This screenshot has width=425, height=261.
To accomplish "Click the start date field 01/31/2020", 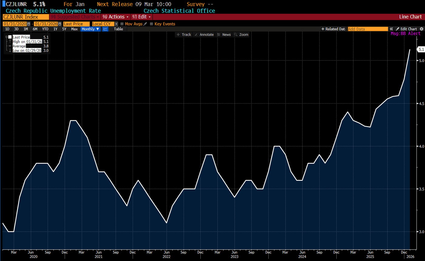I will coord(15,24).
